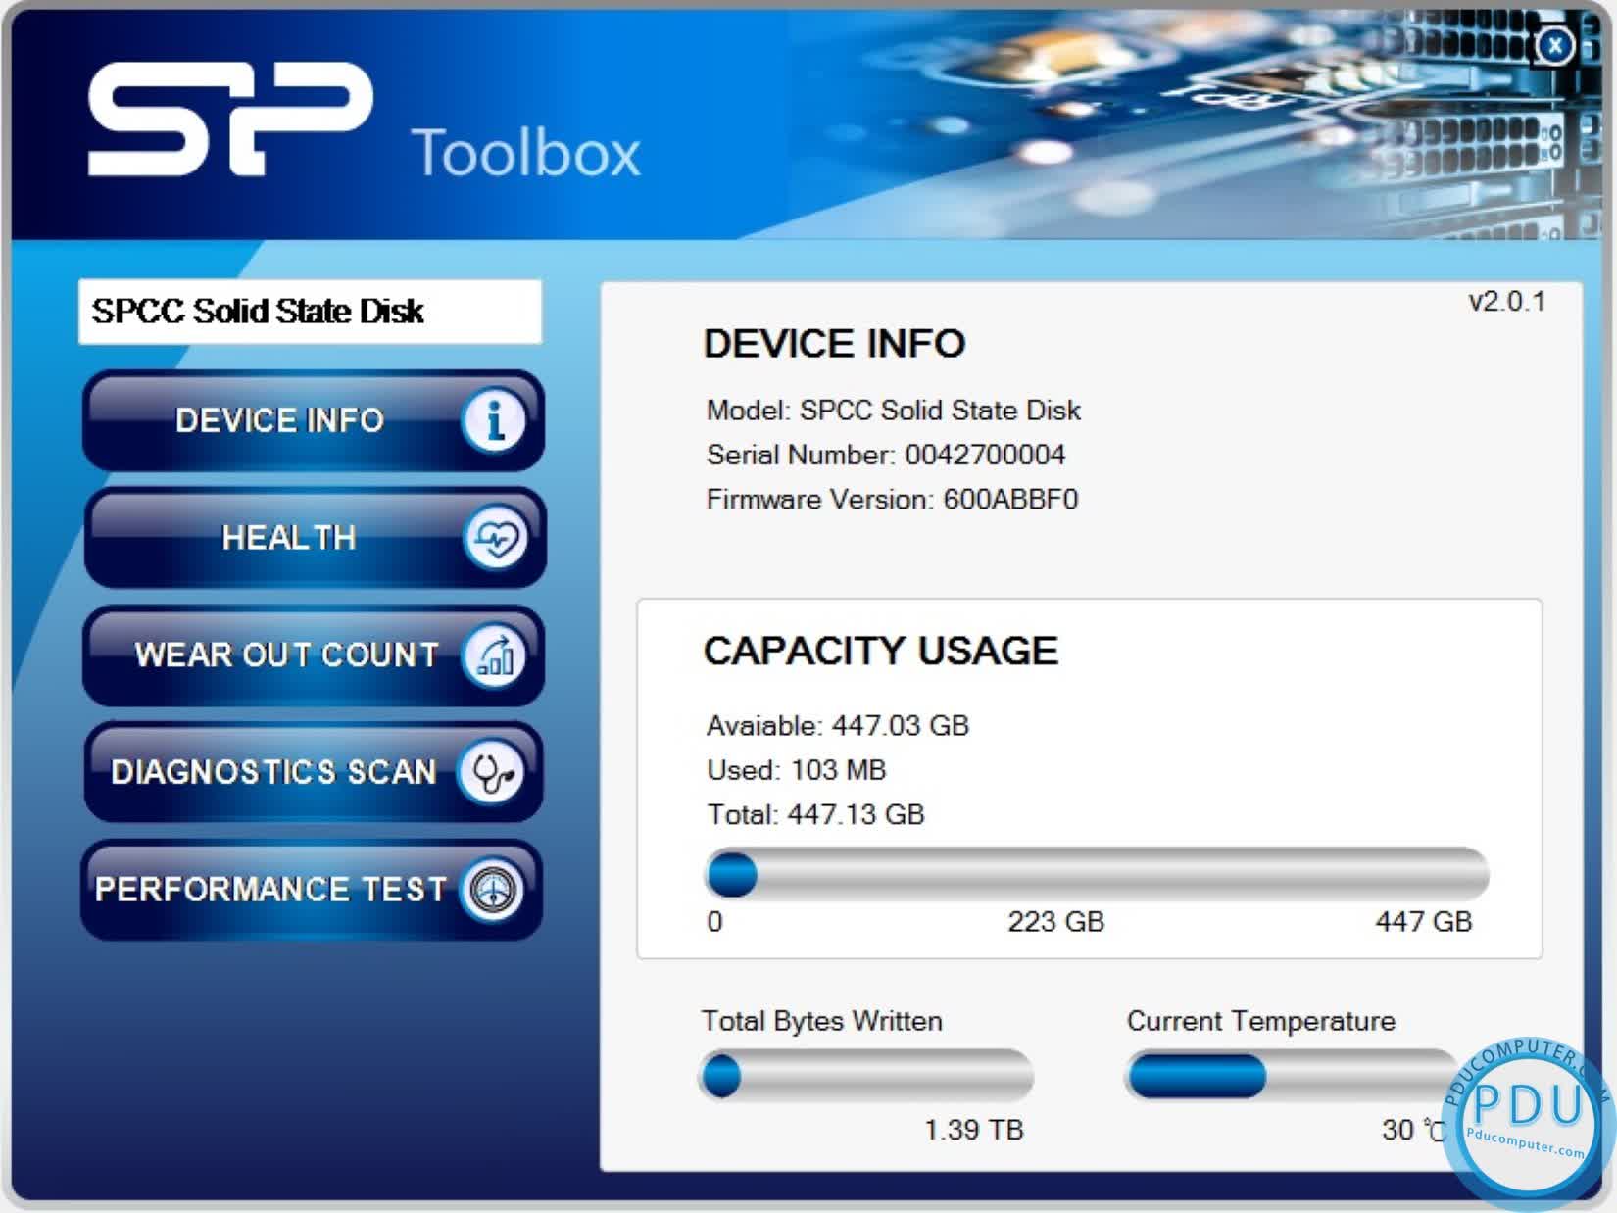Screen dimensions: 1617x1213
Task: Check the drive Health status
Action: [289, 538]
